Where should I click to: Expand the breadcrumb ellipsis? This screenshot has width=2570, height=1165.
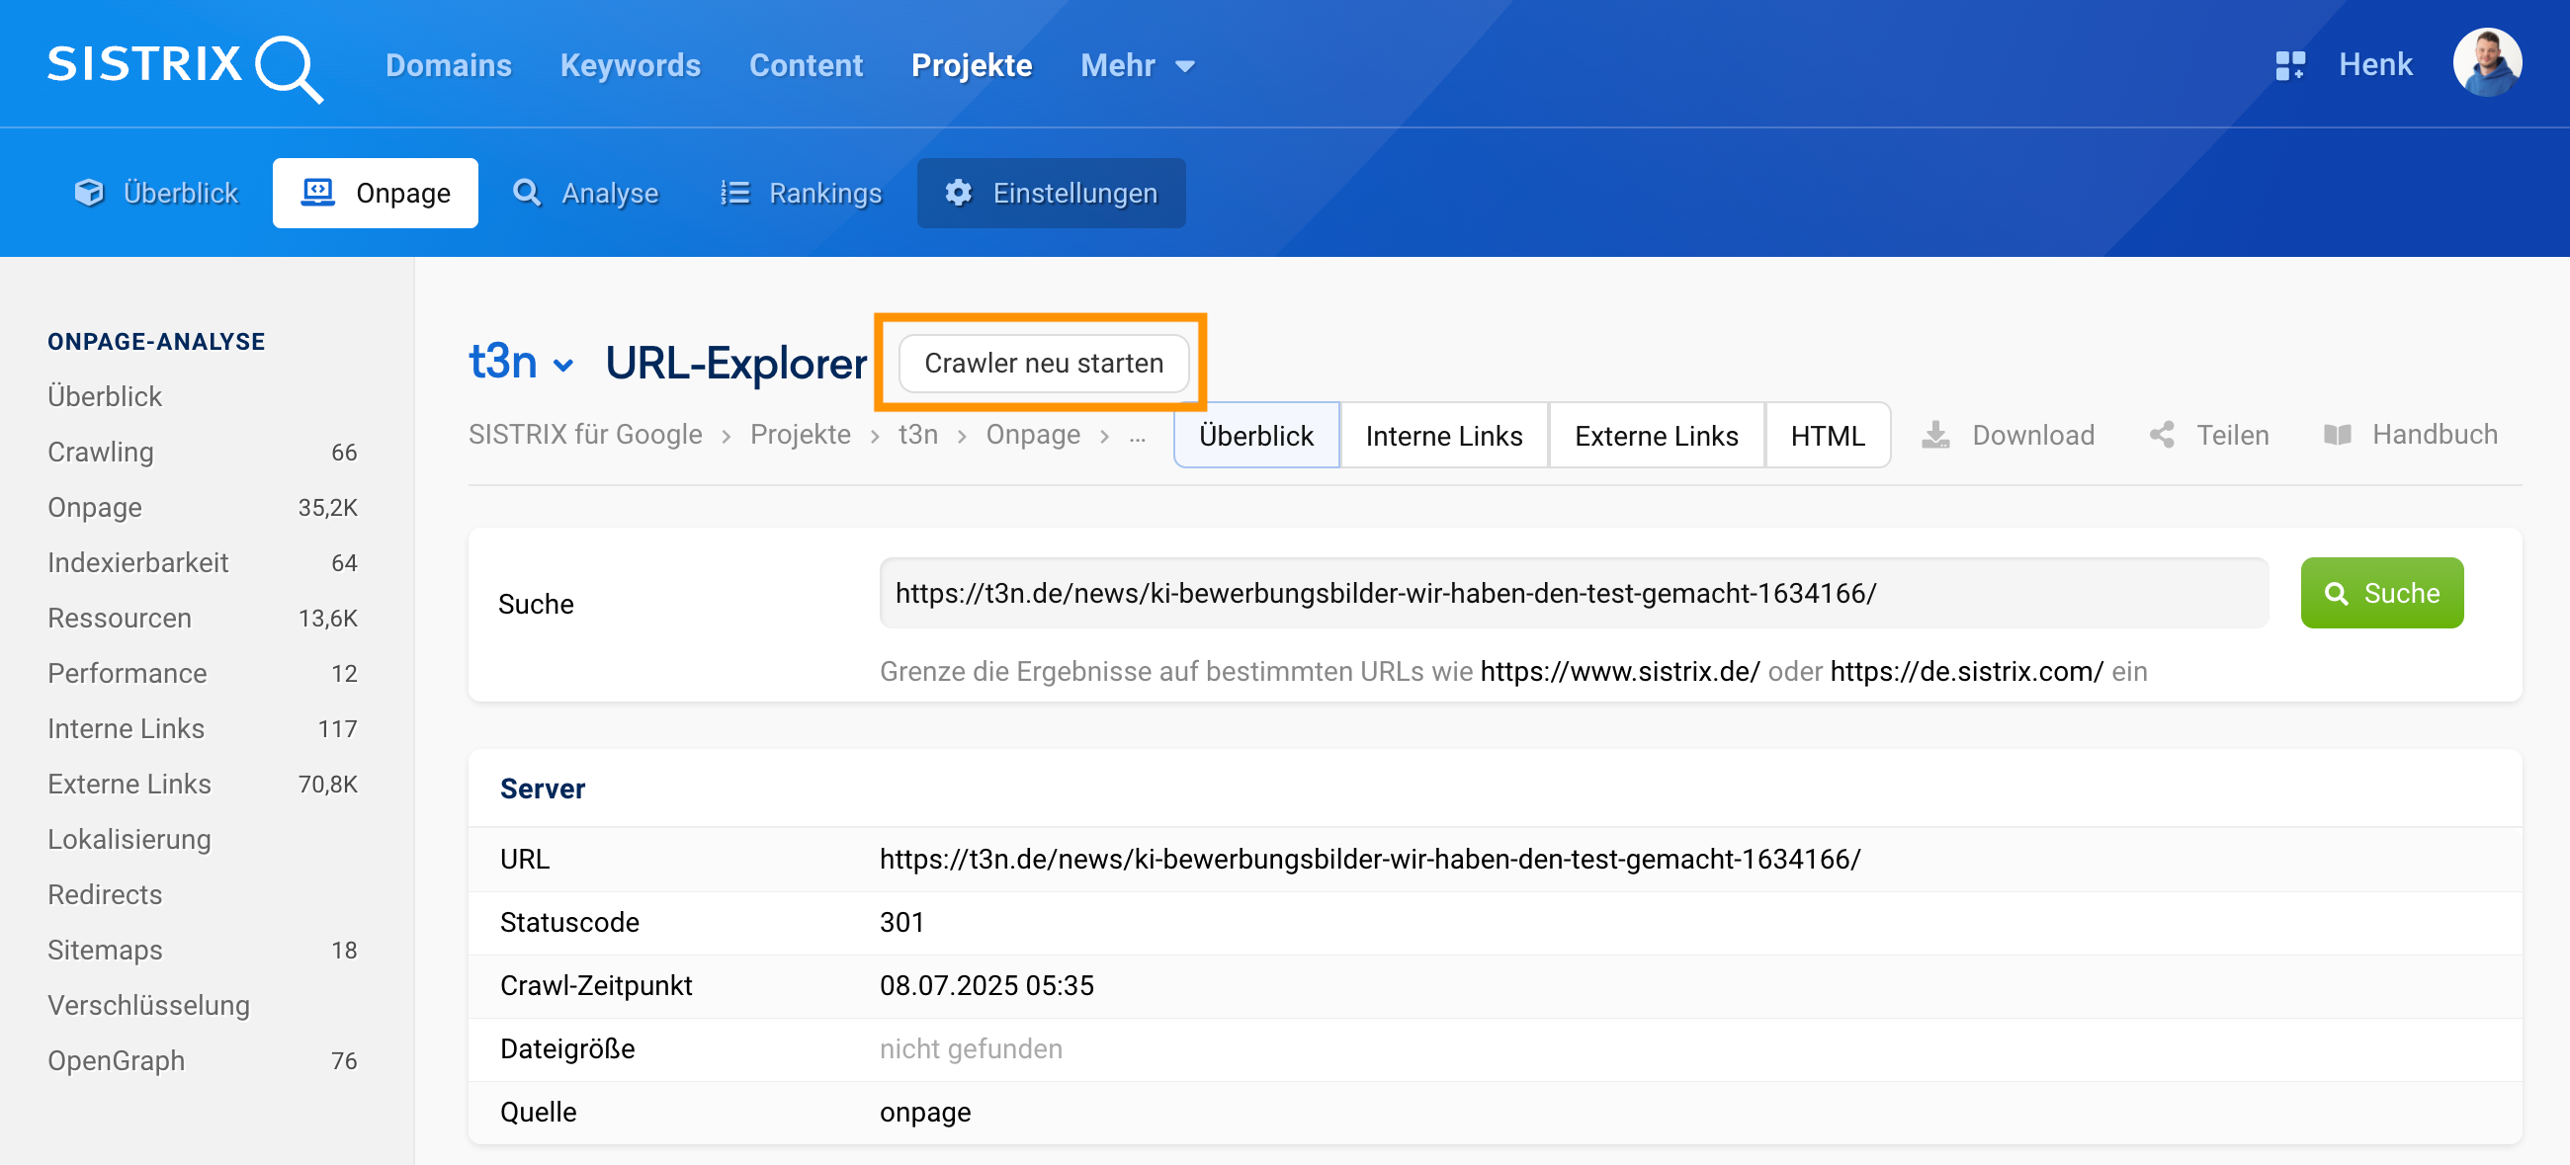(x=1138, y=436)
